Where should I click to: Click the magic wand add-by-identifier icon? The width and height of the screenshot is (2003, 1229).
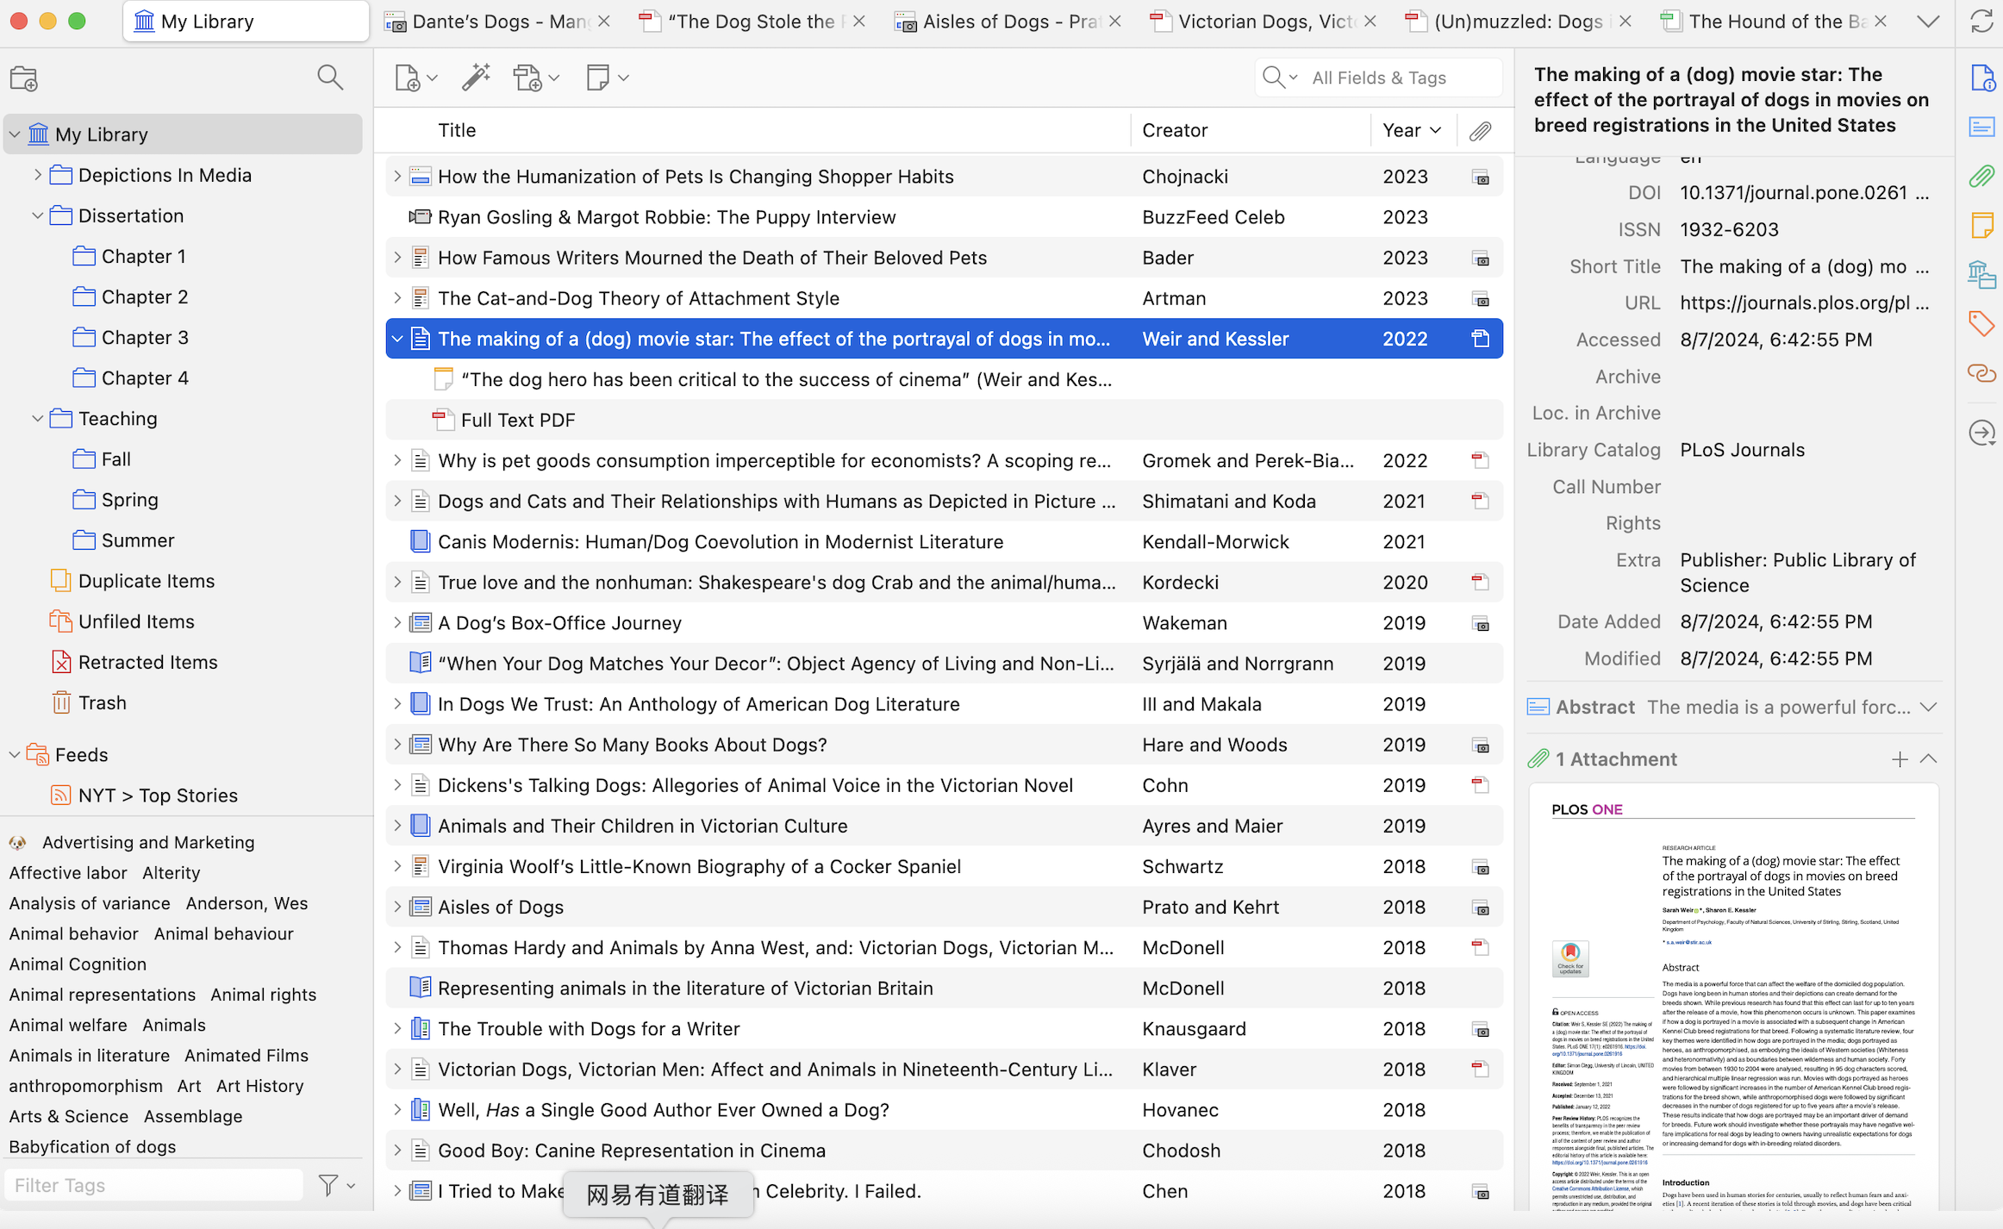coord(475,78)
